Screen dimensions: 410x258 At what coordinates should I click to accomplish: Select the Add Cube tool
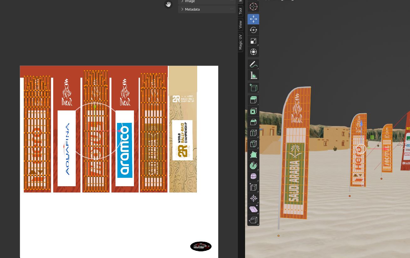point(254,88)
